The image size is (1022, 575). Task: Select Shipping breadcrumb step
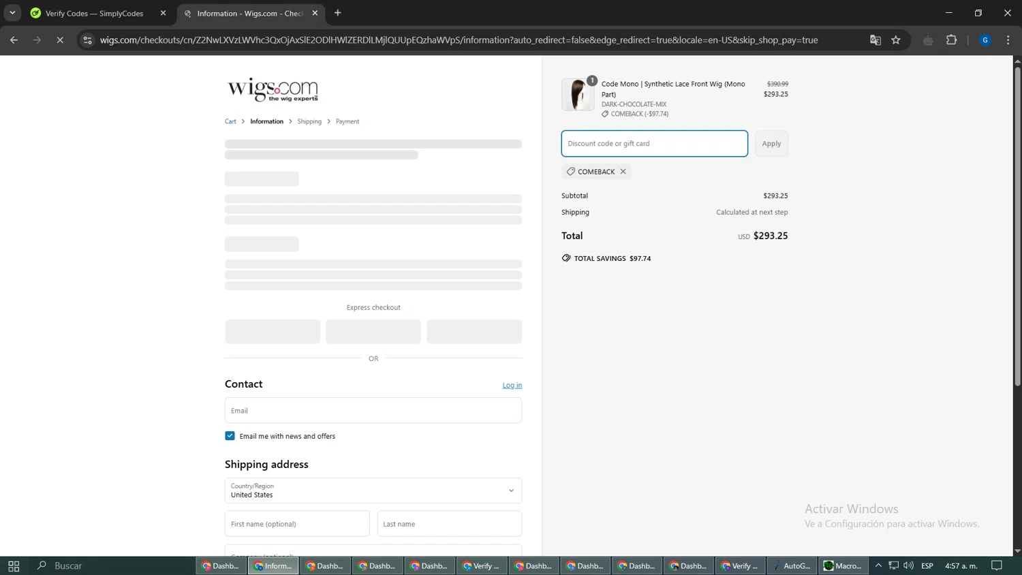(309, 121)
